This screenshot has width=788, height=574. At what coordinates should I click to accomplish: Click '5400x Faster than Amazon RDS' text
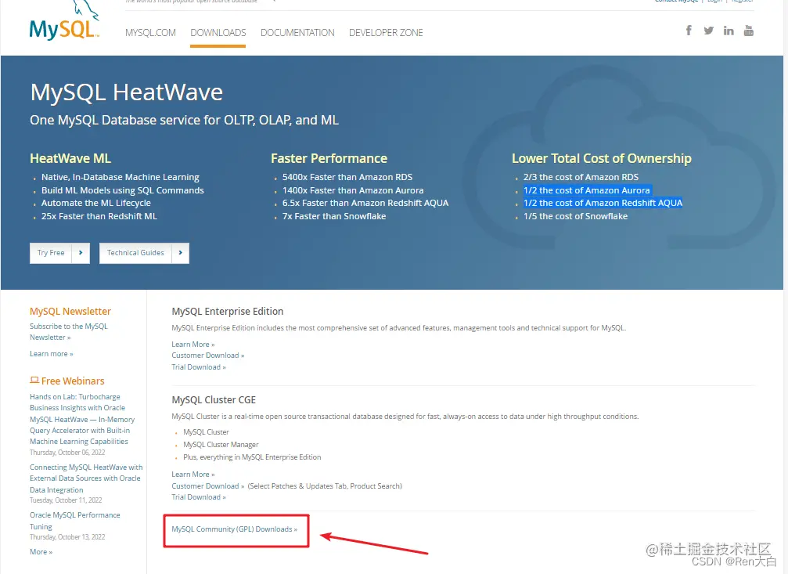pos(347,177)
